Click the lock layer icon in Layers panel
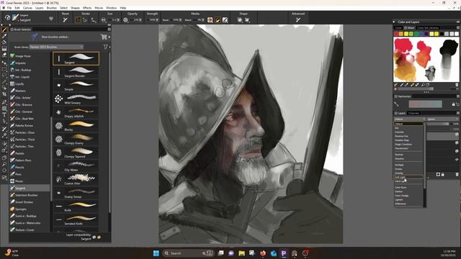 pos(443,174)
